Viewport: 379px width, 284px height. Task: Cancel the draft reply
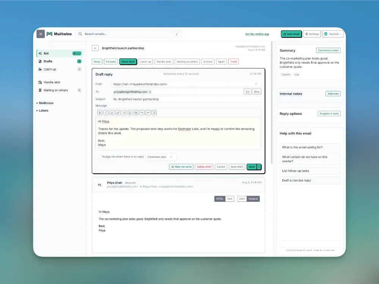221,167
